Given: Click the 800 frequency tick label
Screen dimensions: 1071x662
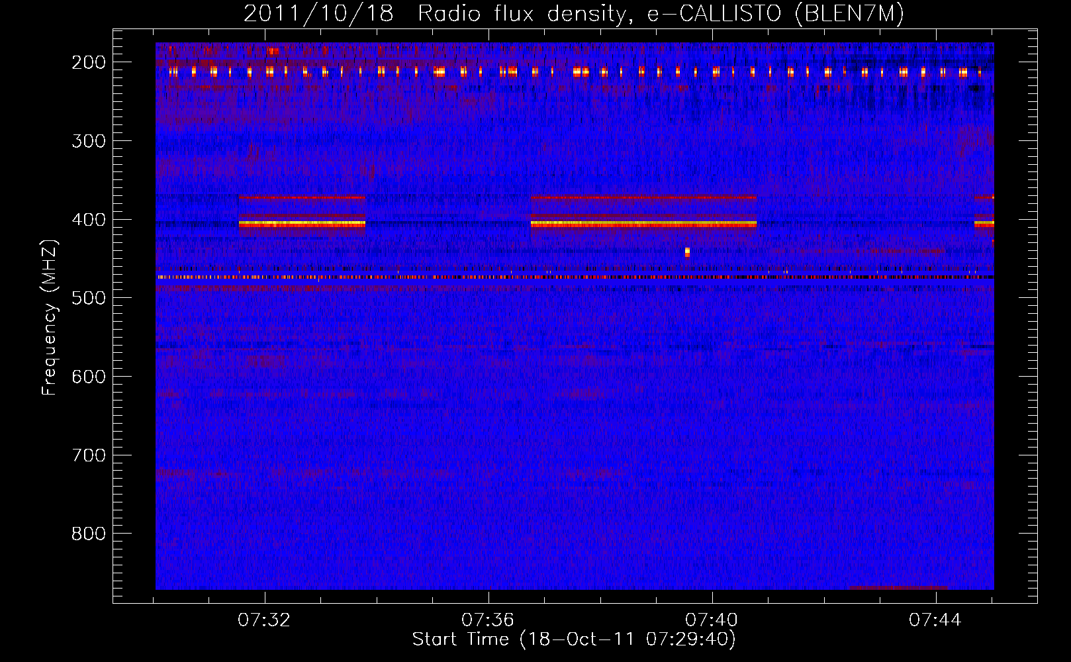Looking at the screenshot, I should pyautogui.click(x=89, y=534).
